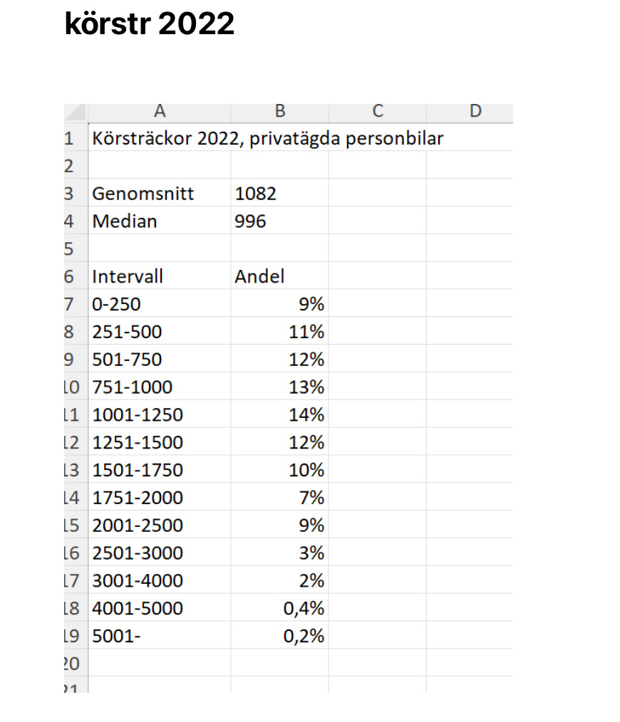Select column A header
Screen dimensions: 620x722
click(x=160, y=111)
